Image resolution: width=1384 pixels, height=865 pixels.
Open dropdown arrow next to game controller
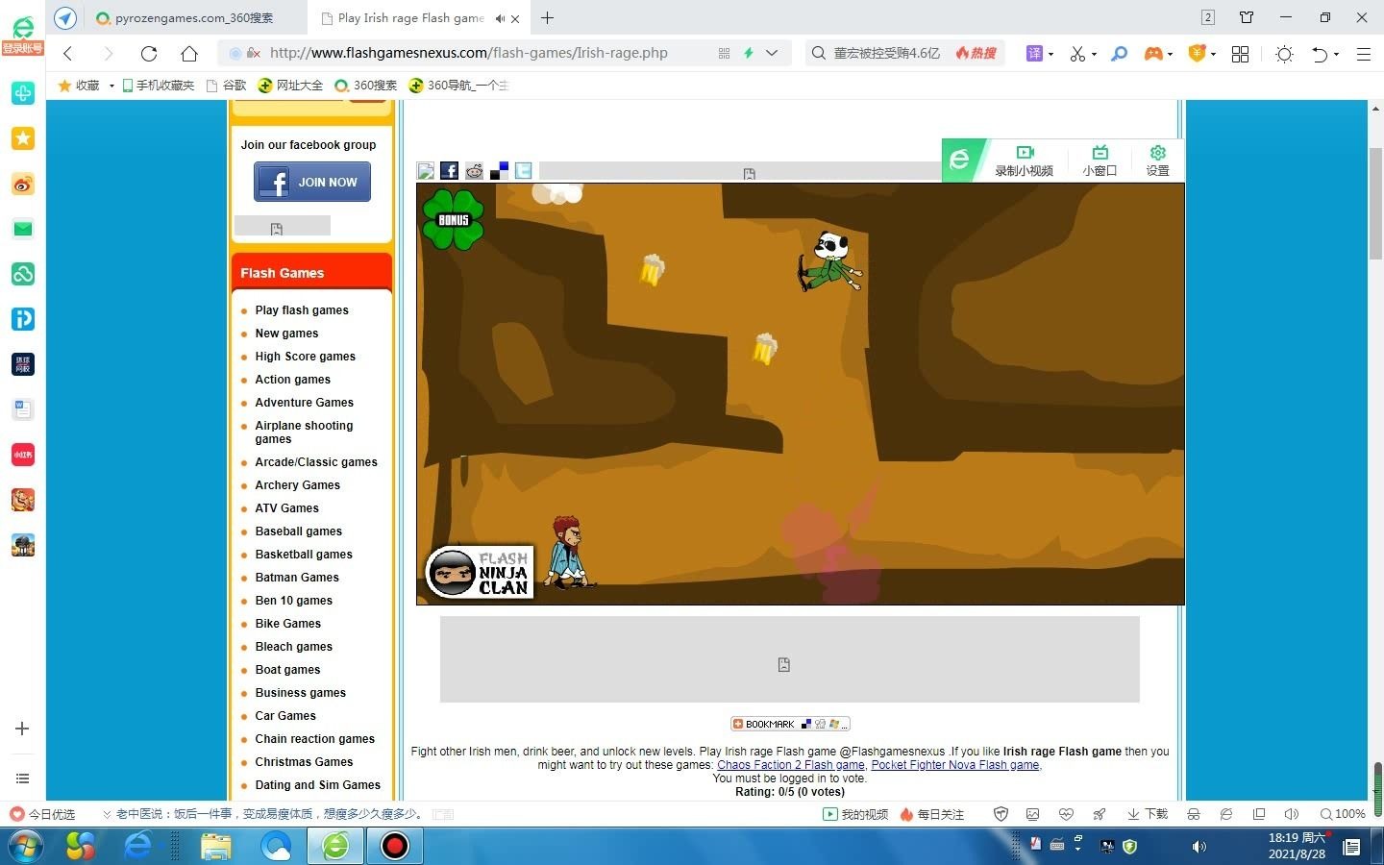click(1170, 55)
